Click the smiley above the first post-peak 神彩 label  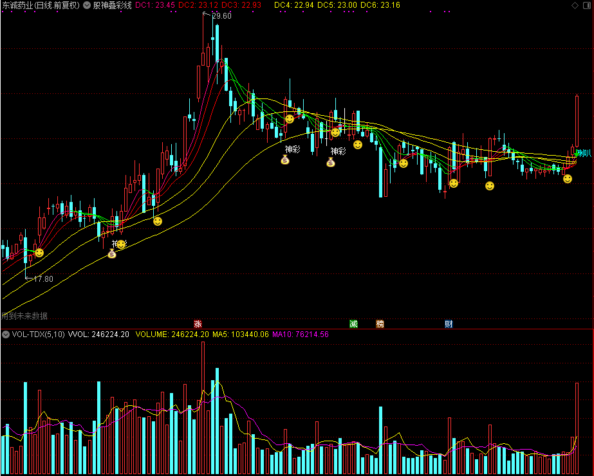290,119
